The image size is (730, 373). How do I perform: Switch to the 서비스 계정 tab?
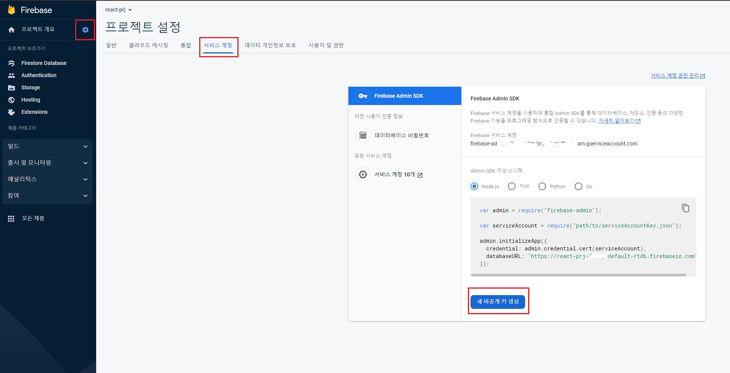[x=218, y=45]
